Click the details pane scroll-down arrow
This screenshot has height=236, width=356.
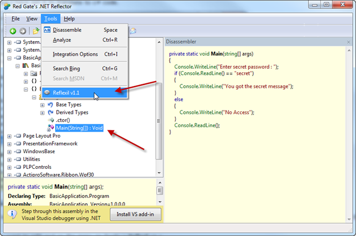click(x=160, y=202)
